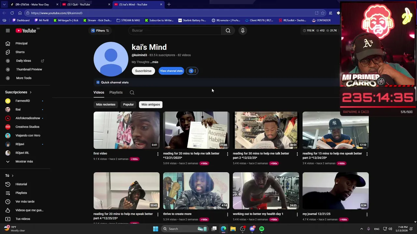
Task: Open options menu for 'first video'
Action: tap(158, 154)
